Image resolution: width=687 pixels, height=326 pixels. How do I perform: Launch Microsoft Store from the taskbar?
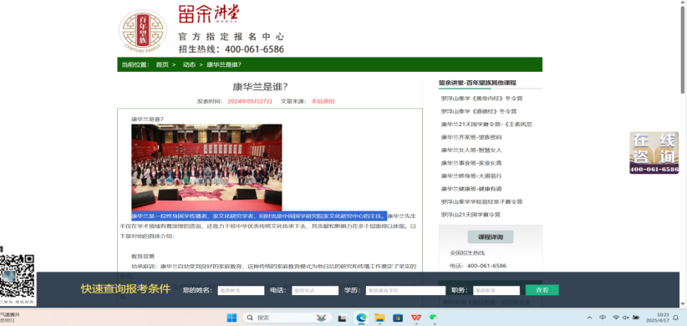[397, 318]
